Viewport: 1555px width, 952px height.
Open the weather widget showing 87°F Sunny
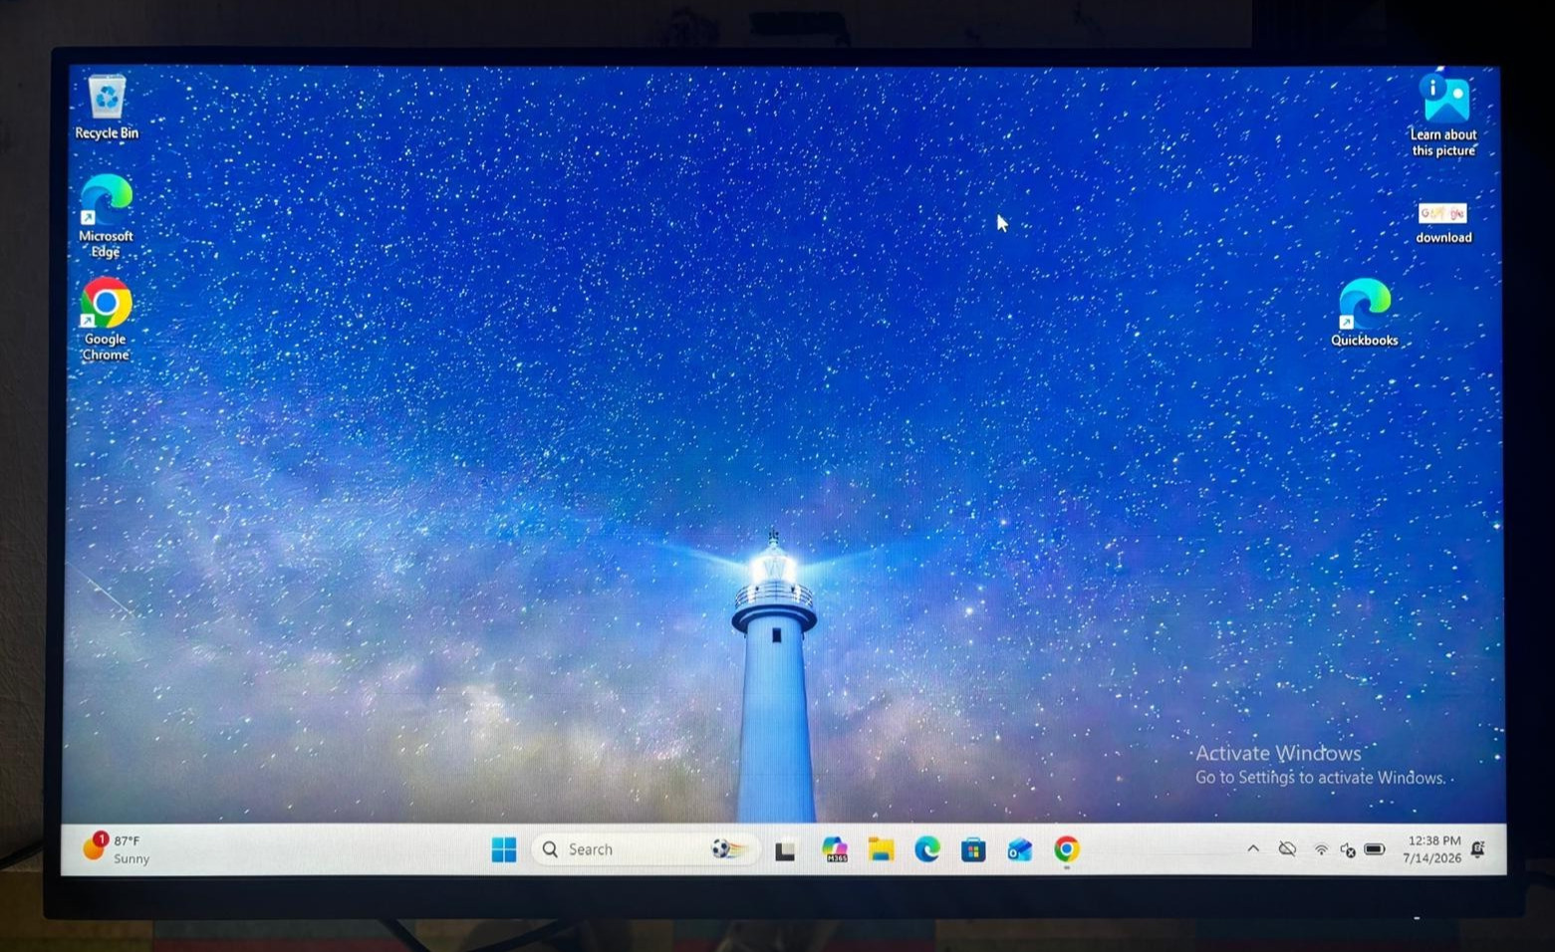117,848
